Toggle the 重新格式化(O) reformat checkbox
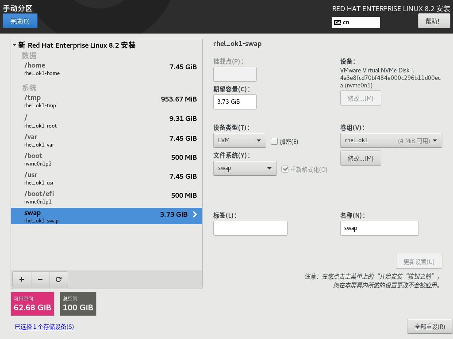453x339 pixels. (x=285, y=169)
